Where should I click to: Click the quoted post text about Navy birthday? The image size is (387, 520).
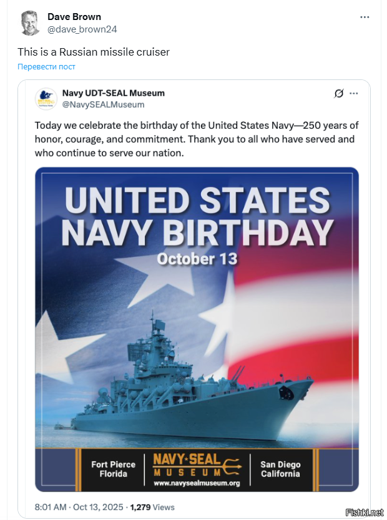[x=196, y=138]
